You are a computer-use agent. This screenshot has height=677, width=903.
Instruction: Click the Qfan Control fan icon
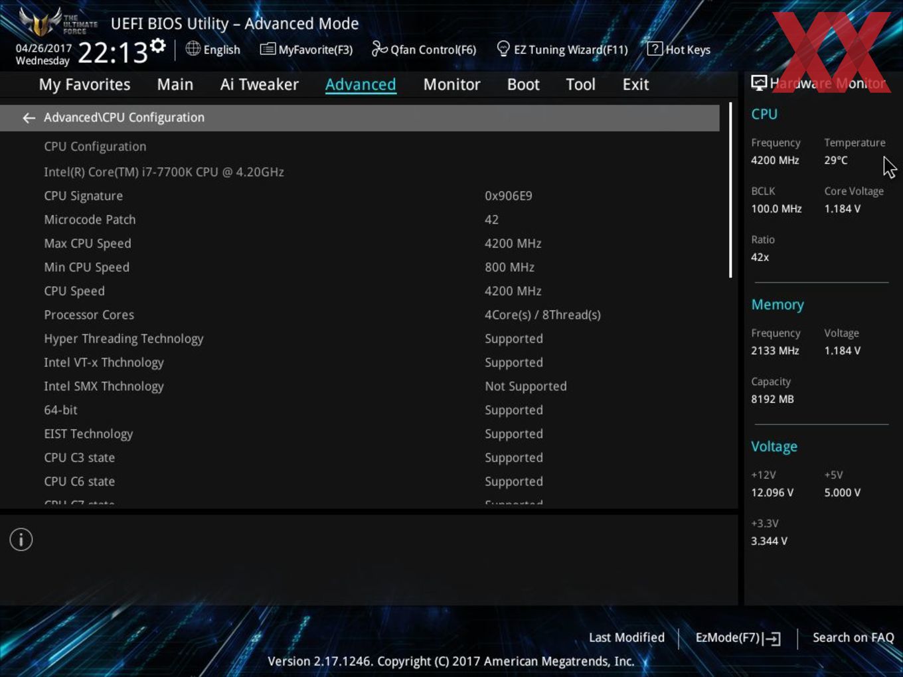click(379, 48)
